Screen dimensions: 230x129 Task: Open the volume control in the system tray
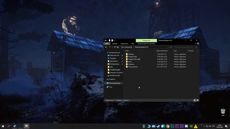point(210,126)
